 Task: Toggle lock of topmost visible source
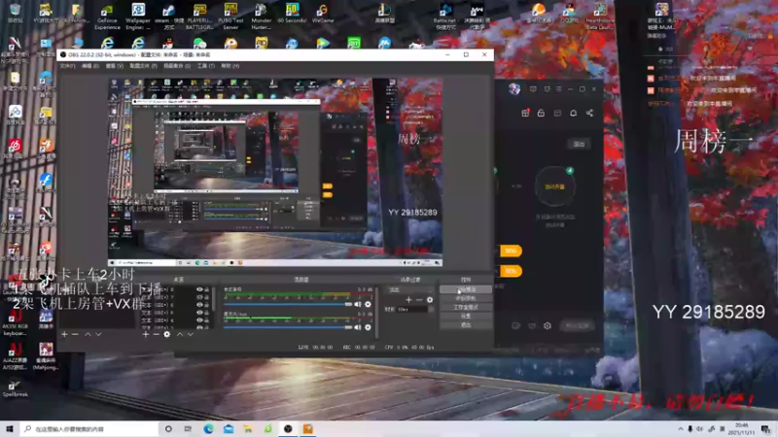coord(207,289)
